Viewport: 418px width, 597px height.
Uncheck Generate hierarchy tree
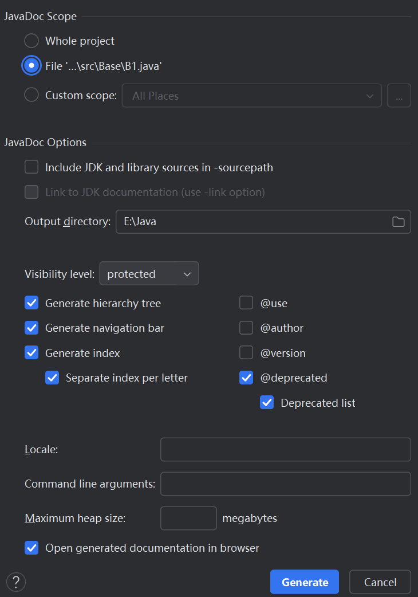click(x=31, y=303)
